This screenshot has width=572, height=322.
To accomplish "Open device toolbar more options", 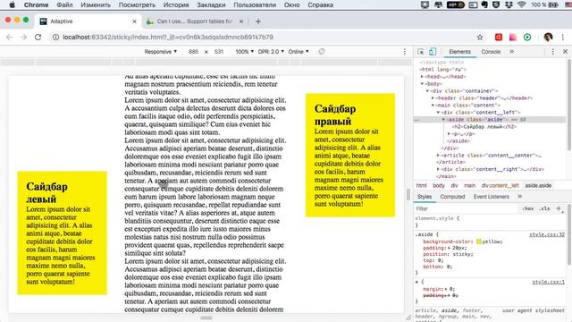I will pos(405,52).
